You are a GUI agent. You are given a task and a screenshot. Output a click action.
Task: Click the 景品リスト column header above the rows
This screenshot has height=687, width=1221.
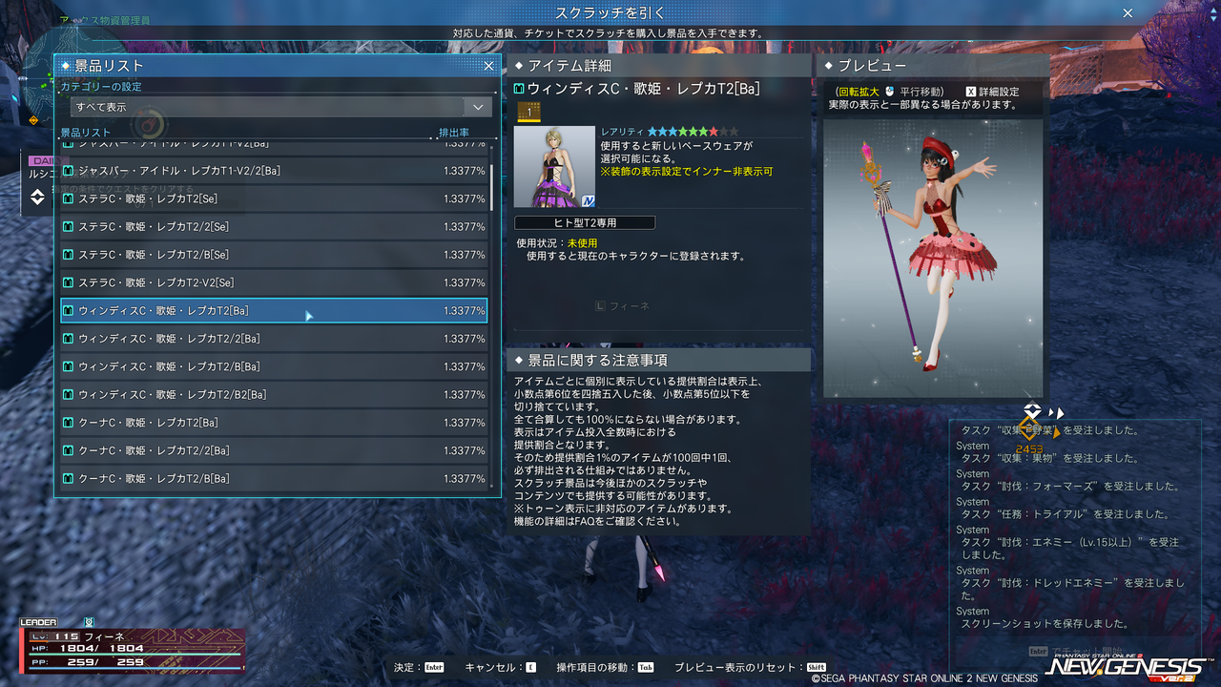(x=86, y=133)
